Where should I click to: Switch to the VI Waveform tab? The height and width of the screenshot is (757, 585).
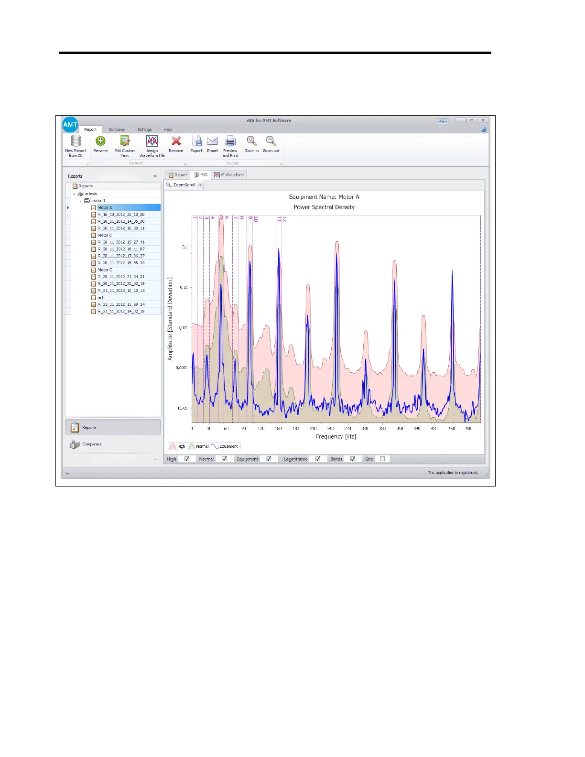pyautogui.click(x=229, y=175)
